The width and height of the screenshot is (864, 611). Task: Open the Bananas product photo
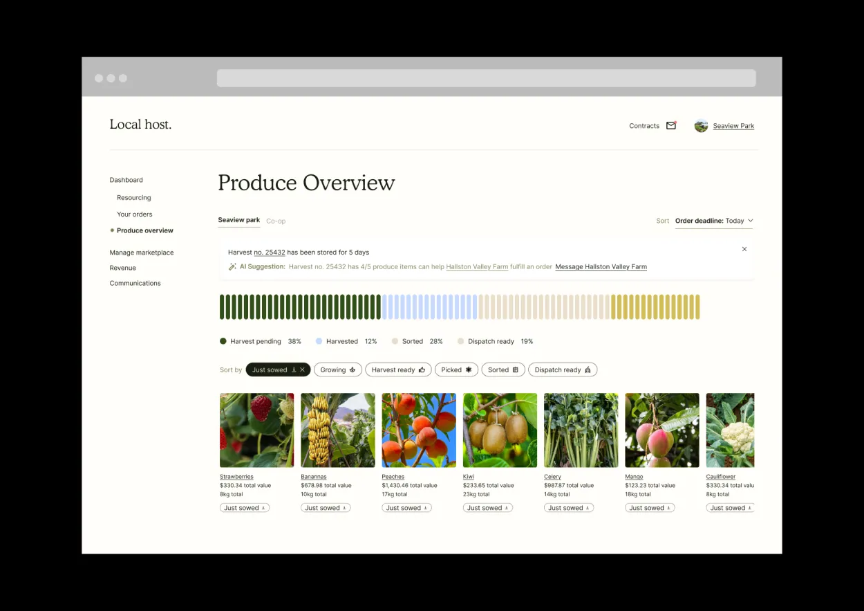tap(338, 430)
